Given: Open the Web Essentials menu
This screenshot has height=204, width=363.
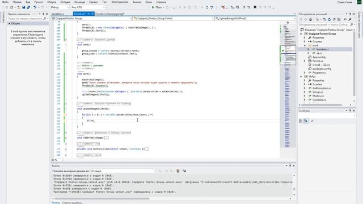Looking at the screenshot, I should (x=120, y=2).
